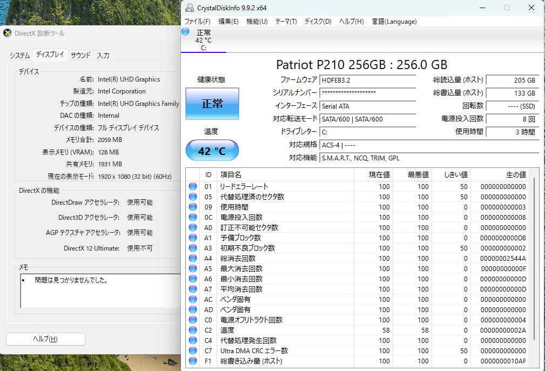
Task: Open the ヘルプ(H) menu in CrystalDiskInfo
Action: coord(352,22)
